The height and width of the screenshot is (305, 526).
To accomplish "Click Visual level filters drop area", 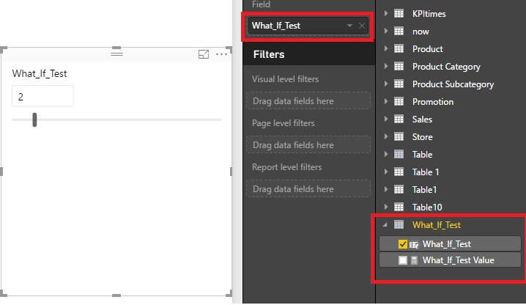I will click(x=308, y=100).
